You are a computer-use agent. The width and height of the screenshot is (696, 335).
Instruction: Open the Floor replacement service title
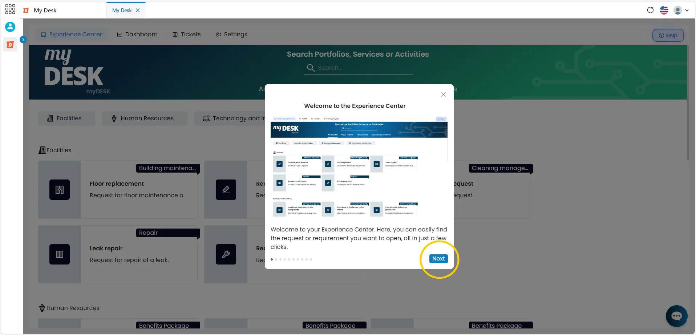pyautogui.click(x=117, y=184)
